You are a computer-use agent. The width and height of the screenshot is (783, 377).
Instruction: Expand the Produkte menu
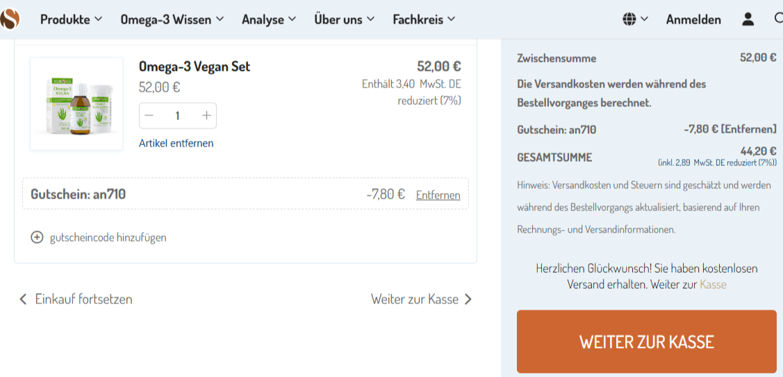pos(71,19)
